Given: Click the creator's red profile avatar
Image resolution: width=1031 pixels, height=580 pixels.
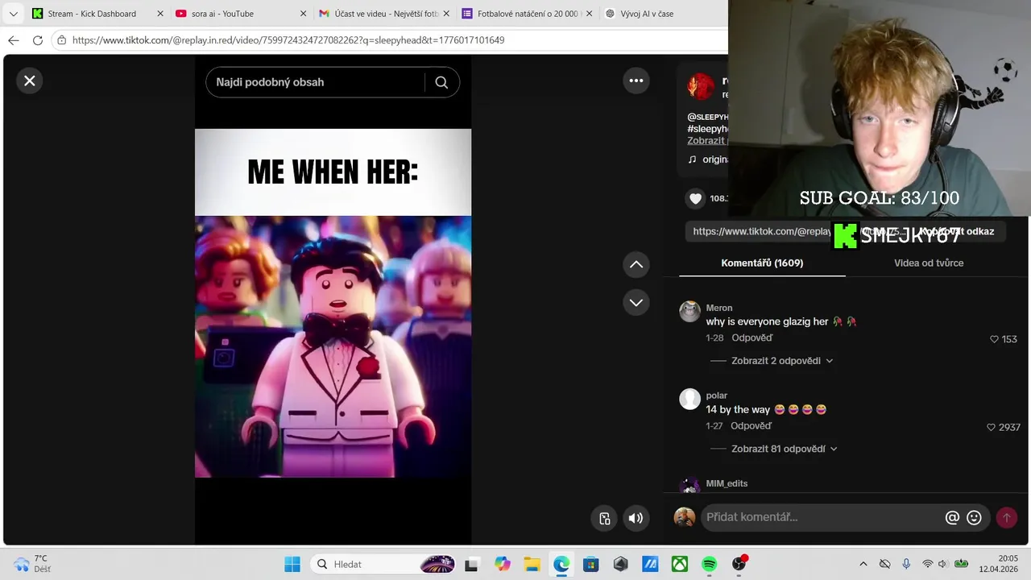Looking at the screenshot, I should (x=701, y=86).
